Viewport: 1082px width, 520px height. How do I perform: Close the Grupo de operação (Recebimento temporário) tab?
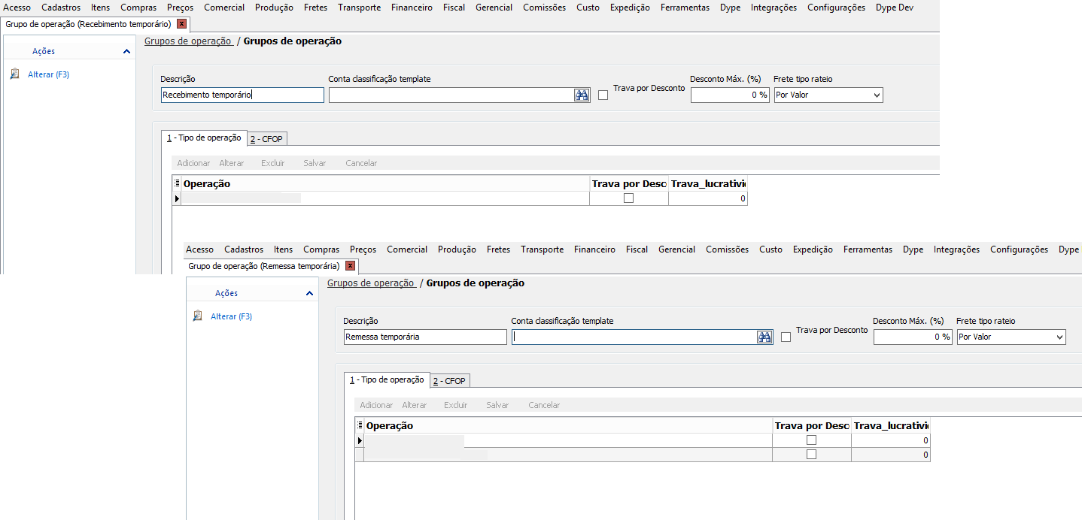point(181,24)
